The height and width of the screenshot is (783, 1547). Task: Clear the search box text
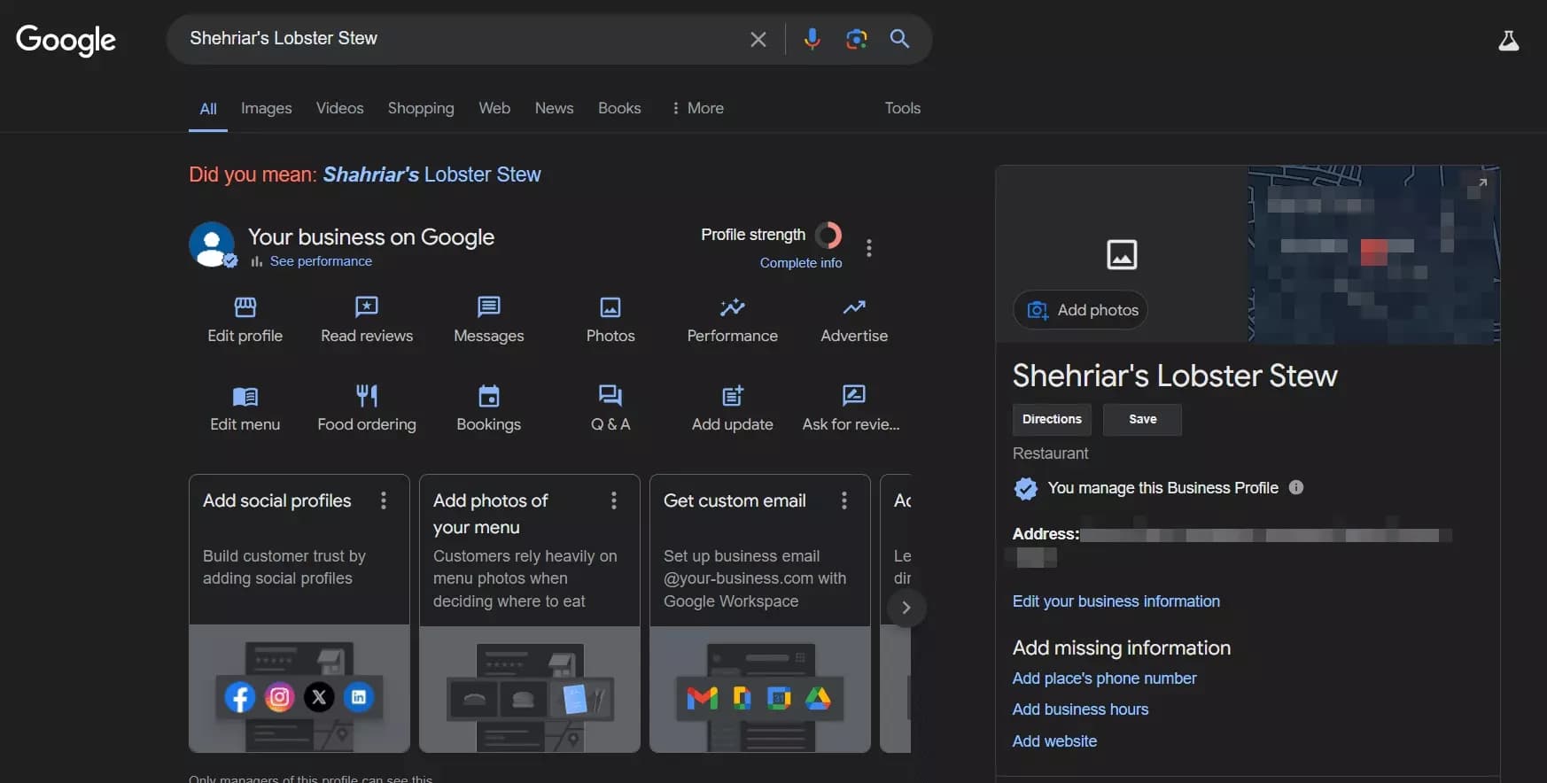[x=758, y=39]
